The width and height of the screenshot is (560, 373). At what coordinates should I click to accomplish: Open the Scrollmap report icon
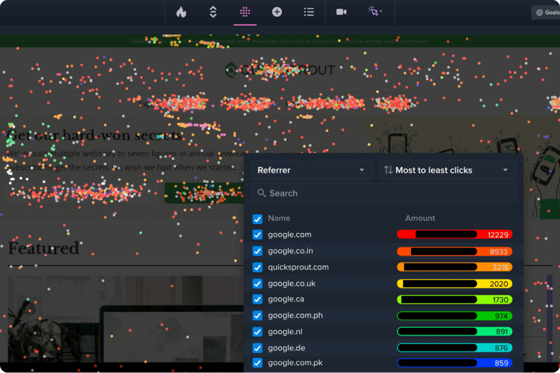[x=213, y=12]
